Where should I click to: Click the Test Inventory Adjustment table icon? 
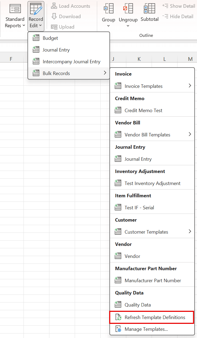tap(118, 183)
